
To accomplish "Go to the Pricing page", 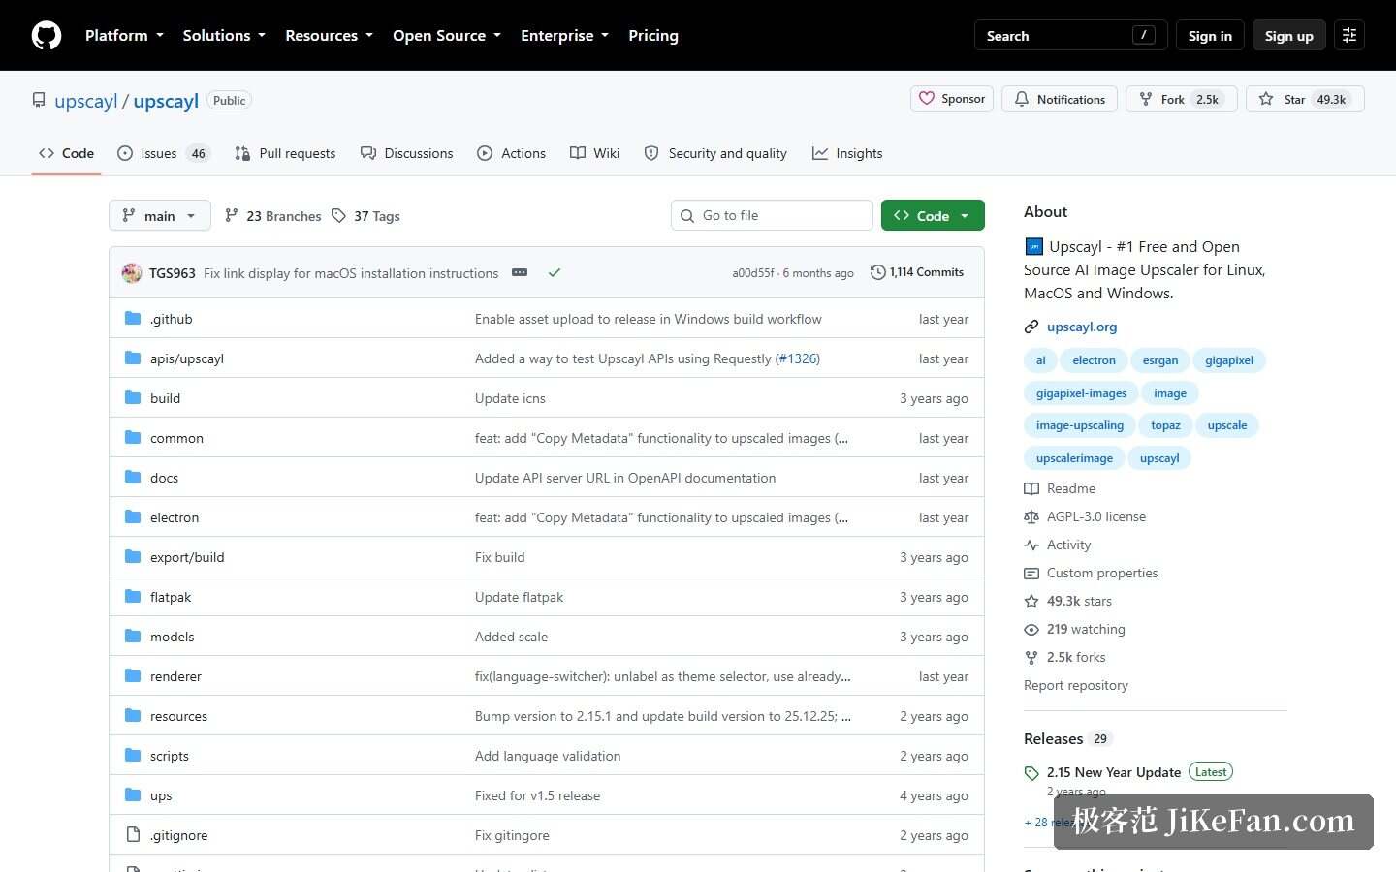I will (653, 35).
